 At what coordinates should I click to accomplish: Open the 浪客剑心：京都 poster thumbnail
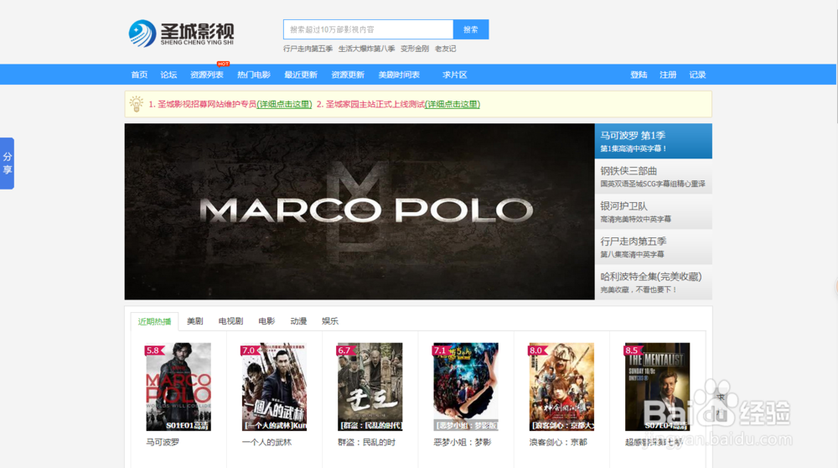click(x=561, y=387)
